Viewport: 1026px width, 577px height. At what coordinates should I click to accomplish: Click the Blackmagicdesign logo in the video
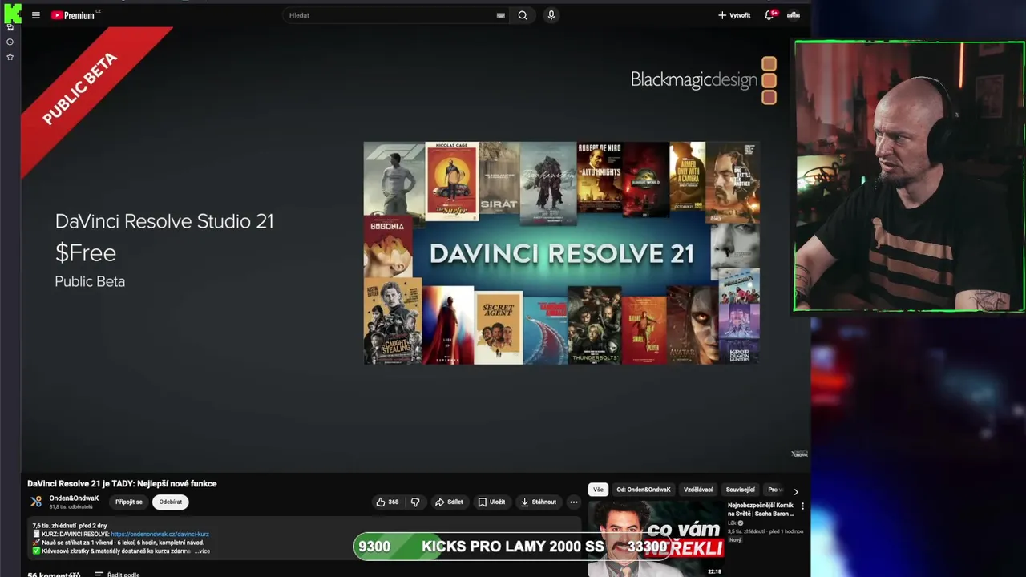[704, 80]
